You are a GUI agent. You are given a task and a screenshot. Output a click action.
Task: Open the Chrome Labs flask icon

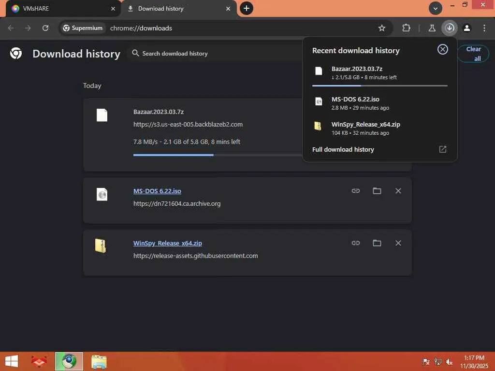pyautogui.click(x=432, y=28)
